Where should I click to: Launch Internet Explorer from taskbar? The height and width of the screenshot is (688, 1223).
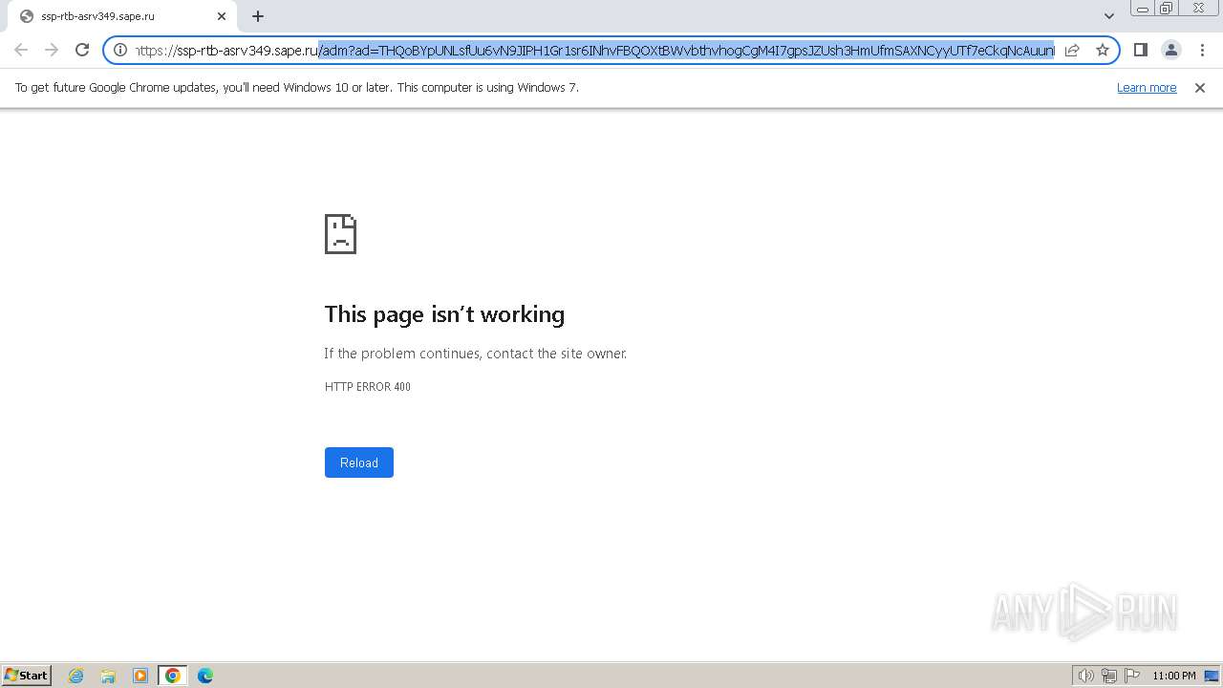(x=76, y=676)
